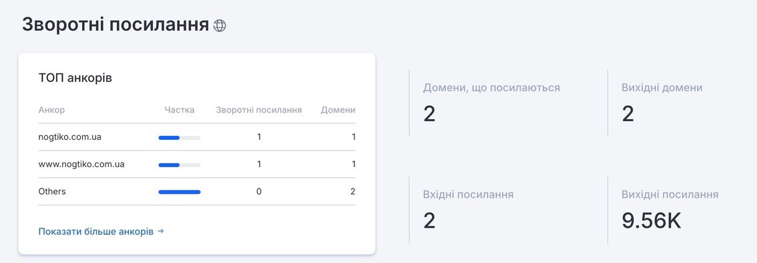Click the 9.56K Вихідні посилання value

click(x=652, y=221)
